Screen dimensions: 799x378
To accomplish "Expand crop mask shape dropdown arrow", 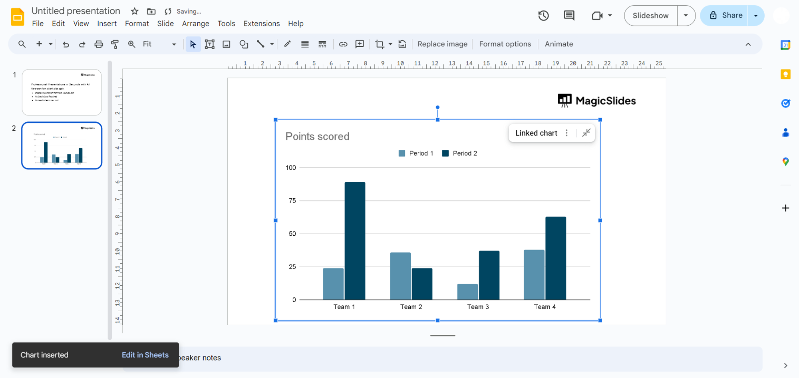I will [390, 44].
